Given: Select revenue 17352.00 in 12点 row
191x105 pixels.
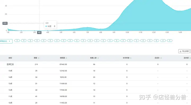Looking at the screenshot, I should point(63,90).
